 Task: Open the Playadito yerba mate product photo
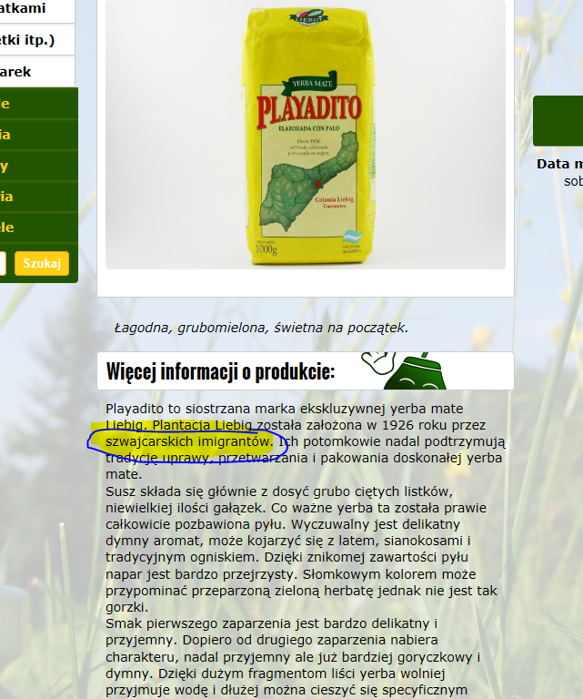[x=306, y=134]
